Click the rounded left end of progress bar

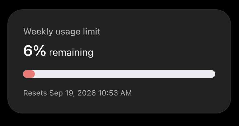26,74
